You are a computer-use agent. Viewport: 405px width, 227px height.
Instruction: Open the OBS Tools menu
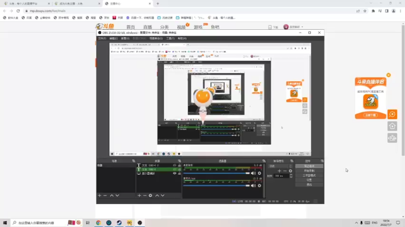click(x=170, y=38)
